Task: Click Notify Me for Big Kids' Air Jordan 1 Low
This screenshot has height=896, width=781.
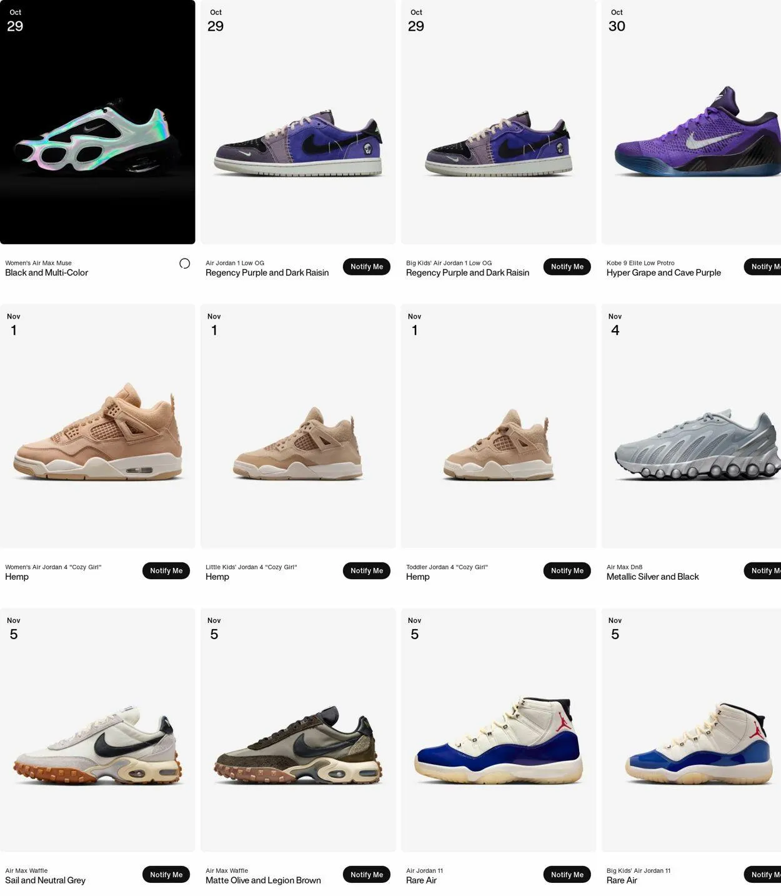Action: [567, 267]
